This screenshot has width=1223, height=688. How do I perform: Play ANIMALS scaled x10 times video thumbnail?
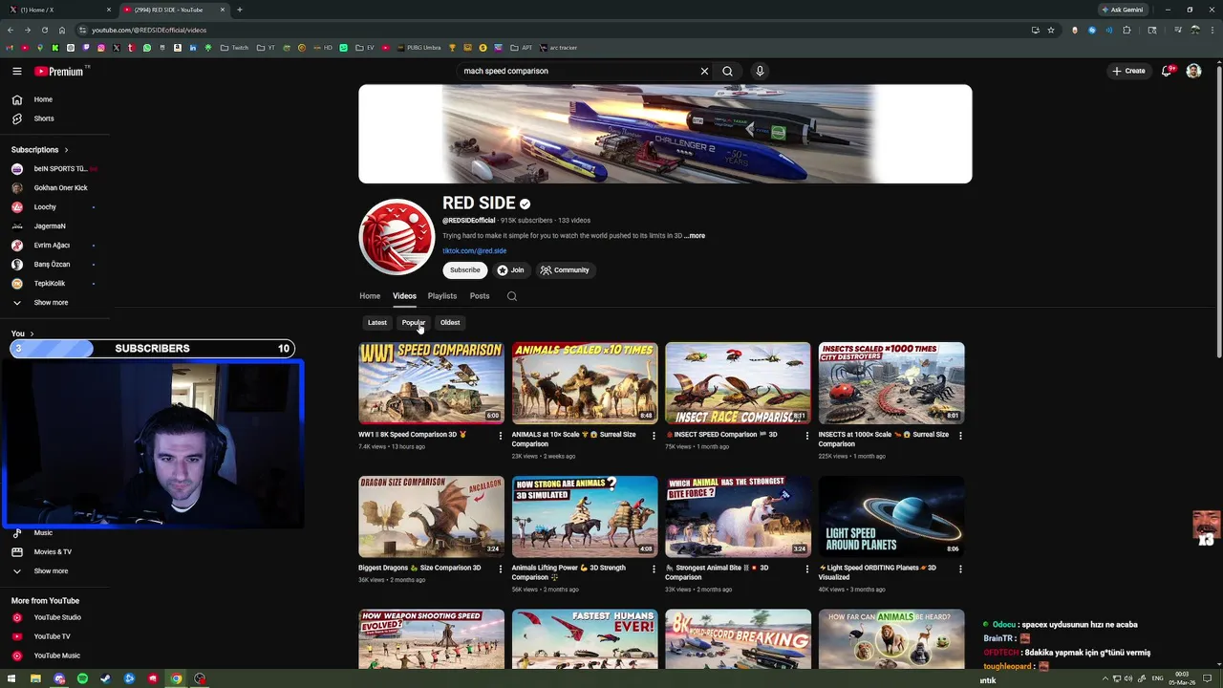(585, 383)
